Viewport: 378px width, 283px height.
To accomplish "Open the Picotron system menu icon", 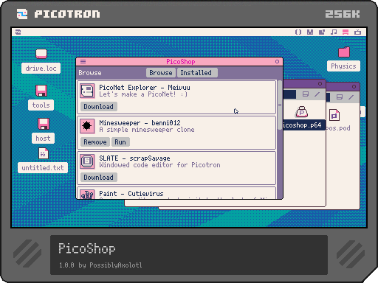I will [18, 32].
